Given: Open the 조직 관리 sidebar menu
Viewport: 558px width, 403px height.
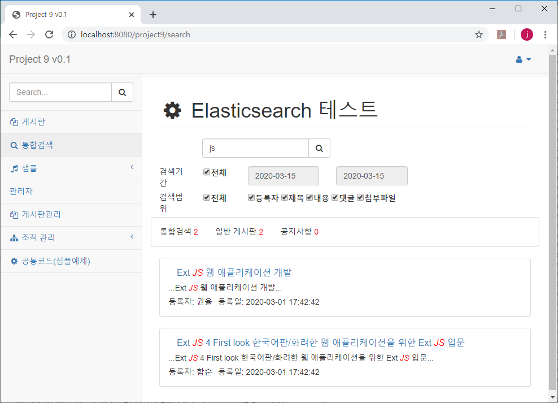Looking at the screenshot, I should [x=71, y=238].
